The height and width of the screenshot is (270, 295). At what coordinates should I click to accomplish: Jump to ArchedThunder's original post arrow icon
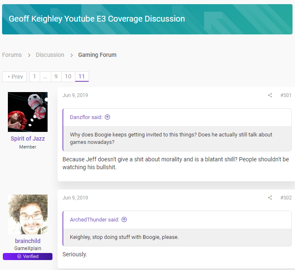tap(124, 219)
